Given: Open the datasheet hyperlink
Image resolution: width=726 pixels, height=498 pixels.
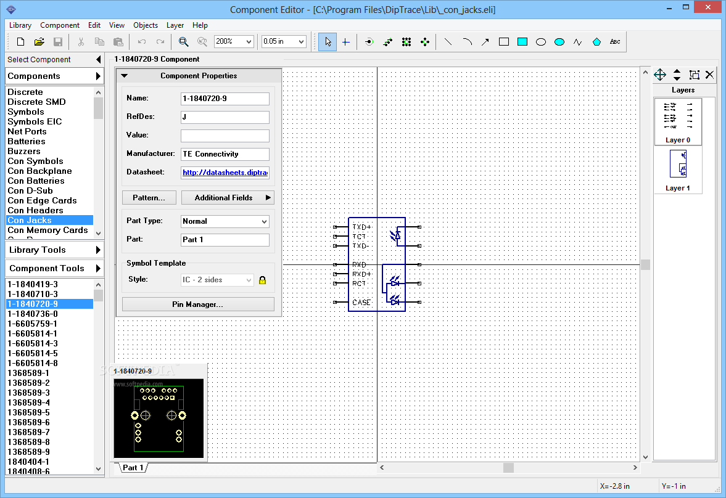Looking at the screenshot, I should click(x=225, y=172).
